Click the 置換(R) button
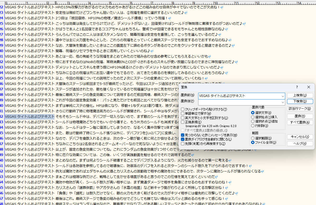 coord(300,116)
